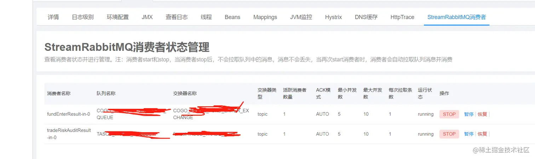Click topic type in fundEnterResult-in-0 row
The width and height of the screenshot is (535, 159).
click(263, 114)
